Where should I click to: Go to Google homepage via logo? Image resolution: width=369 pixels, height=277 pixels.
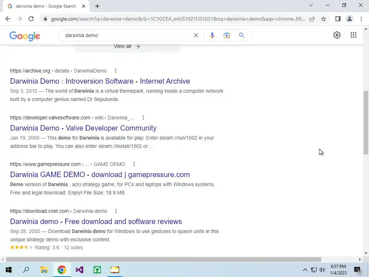click(x=25, y=36)
